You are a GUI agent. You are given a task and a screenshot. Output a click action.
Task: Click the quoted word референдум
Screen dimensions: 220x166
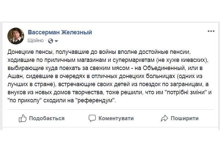click(x=96, y=101)
